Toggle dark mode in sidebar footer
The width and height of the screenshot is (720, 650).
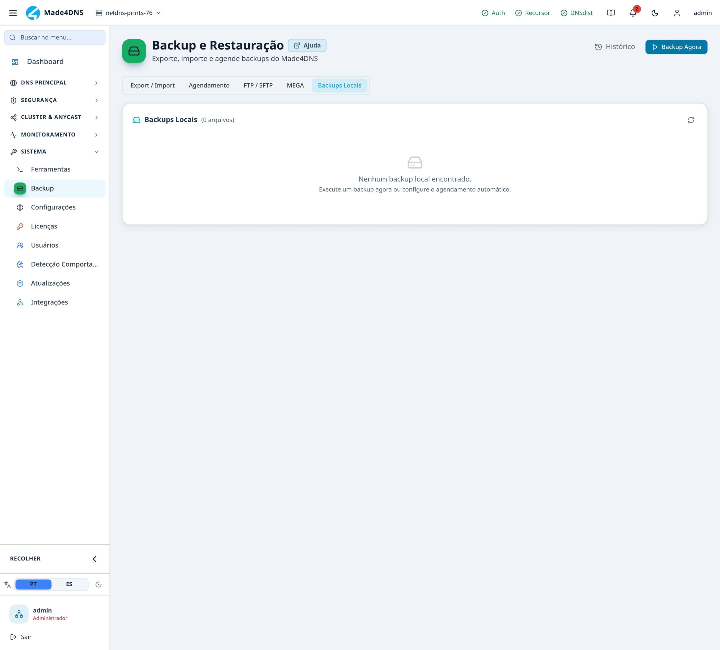coord(98,584)
